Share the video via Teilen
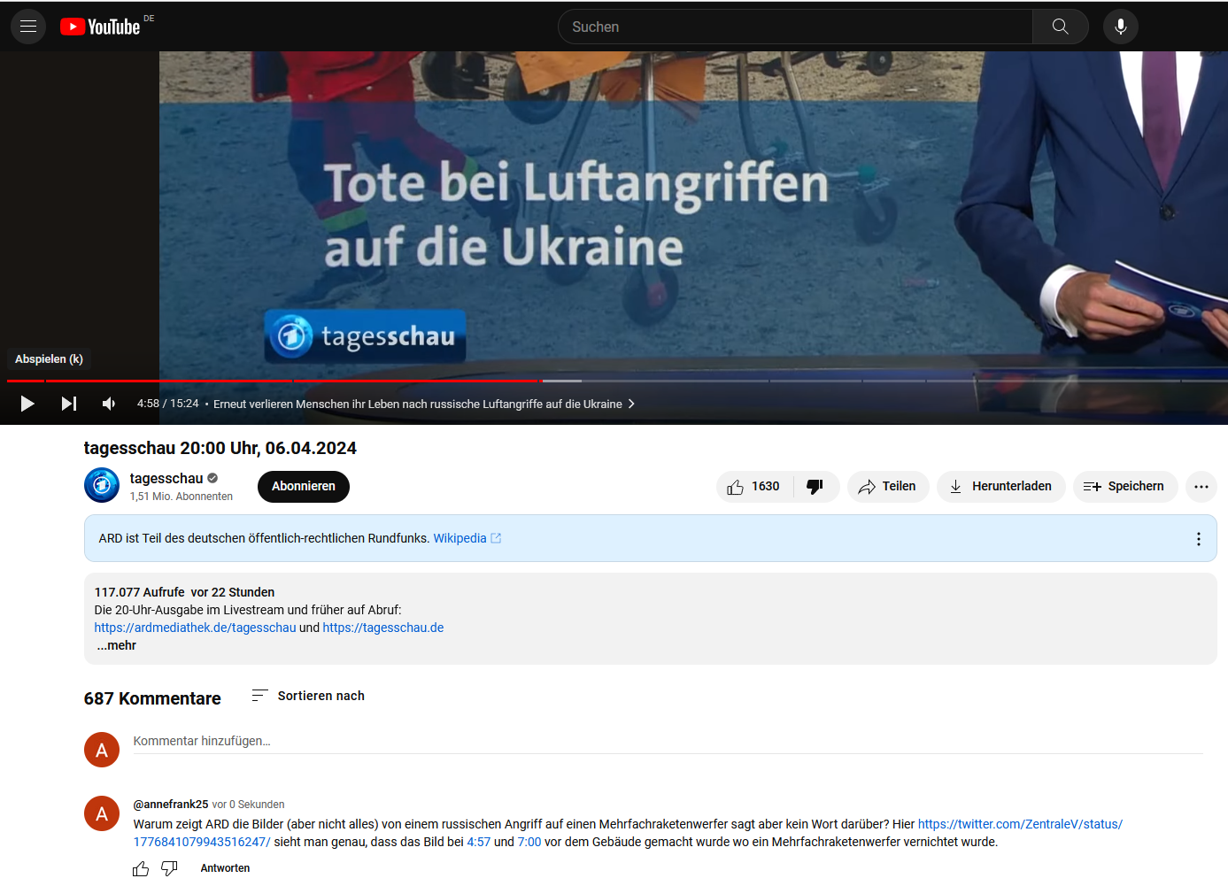Image resolution: width=1228 pixels, height=886 pixels. (888, 486)
